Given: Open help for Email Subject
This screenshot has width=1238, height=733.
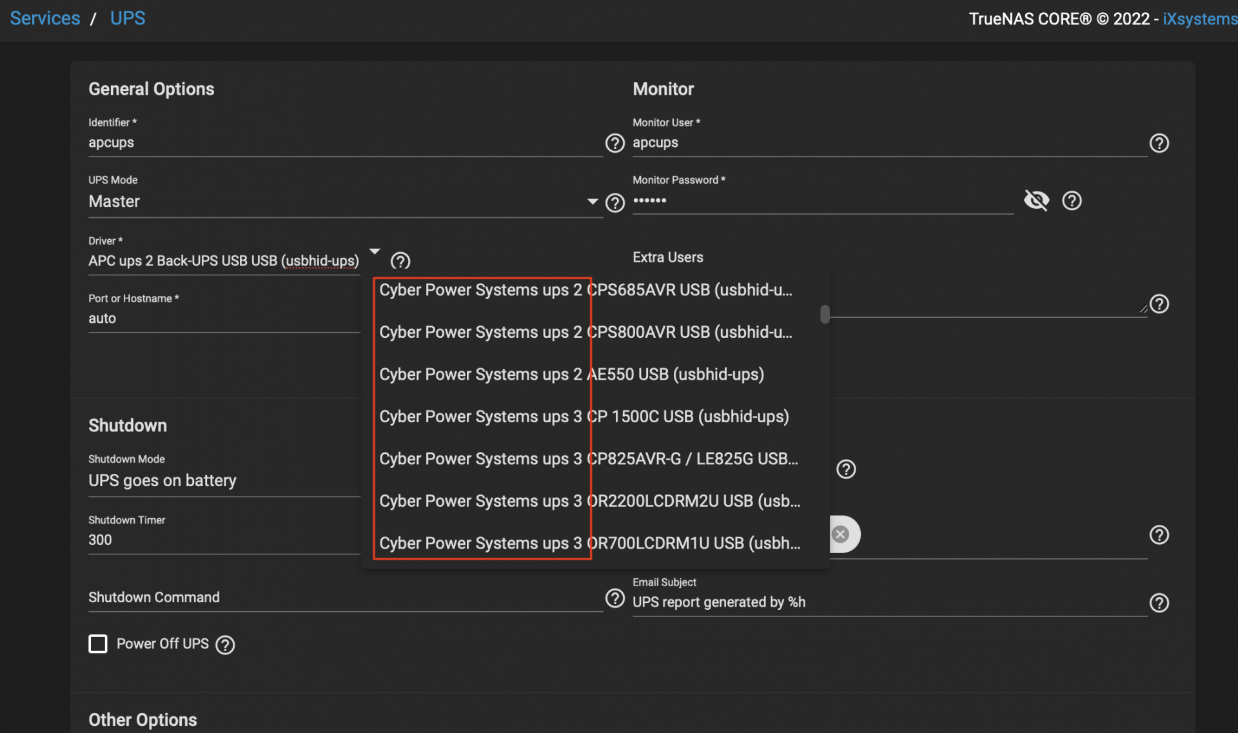Looking at the screenshot, I should 1159,603.
